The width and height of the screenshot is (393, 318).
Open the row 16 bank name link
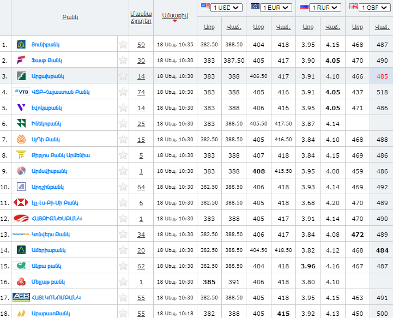point(48,282)
